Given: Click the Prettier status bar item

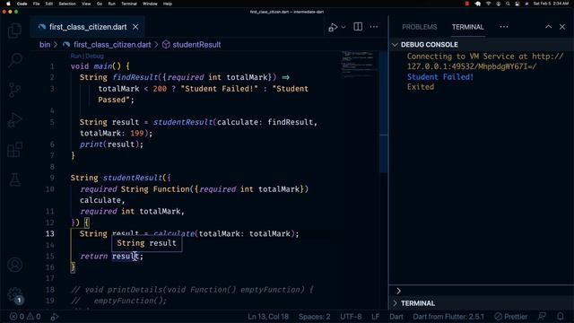Looking at the screenshot, I should pos(510,317).
